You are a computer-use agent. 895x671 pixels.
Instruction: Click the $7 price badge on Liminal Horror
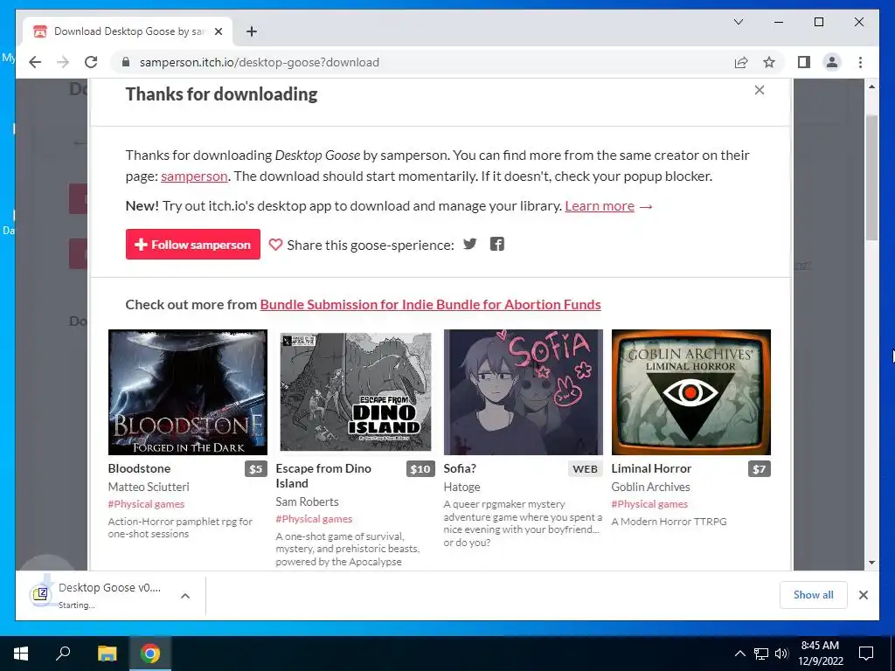click(x=760, y=469)
